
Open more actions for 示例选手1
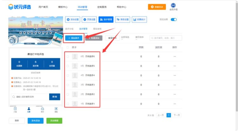pyautogui.click(x=174, y=104)
